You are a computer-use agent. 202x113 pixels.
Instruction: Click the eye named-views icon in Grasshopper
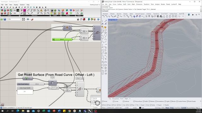click(28, 19)
